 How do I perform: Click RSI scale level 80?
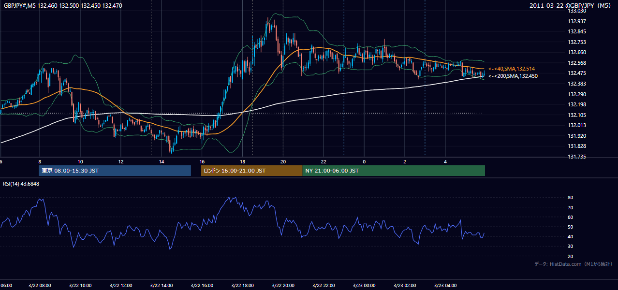click(x=570, y=198)
